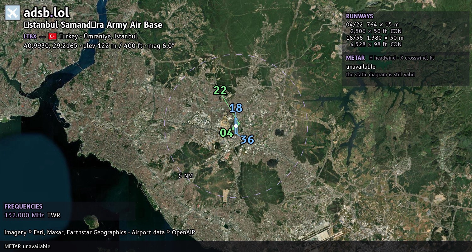The width and height of the screenshot is (472, 252).
Task: Click the adsb.lol site title
Action: coord(46,13)
